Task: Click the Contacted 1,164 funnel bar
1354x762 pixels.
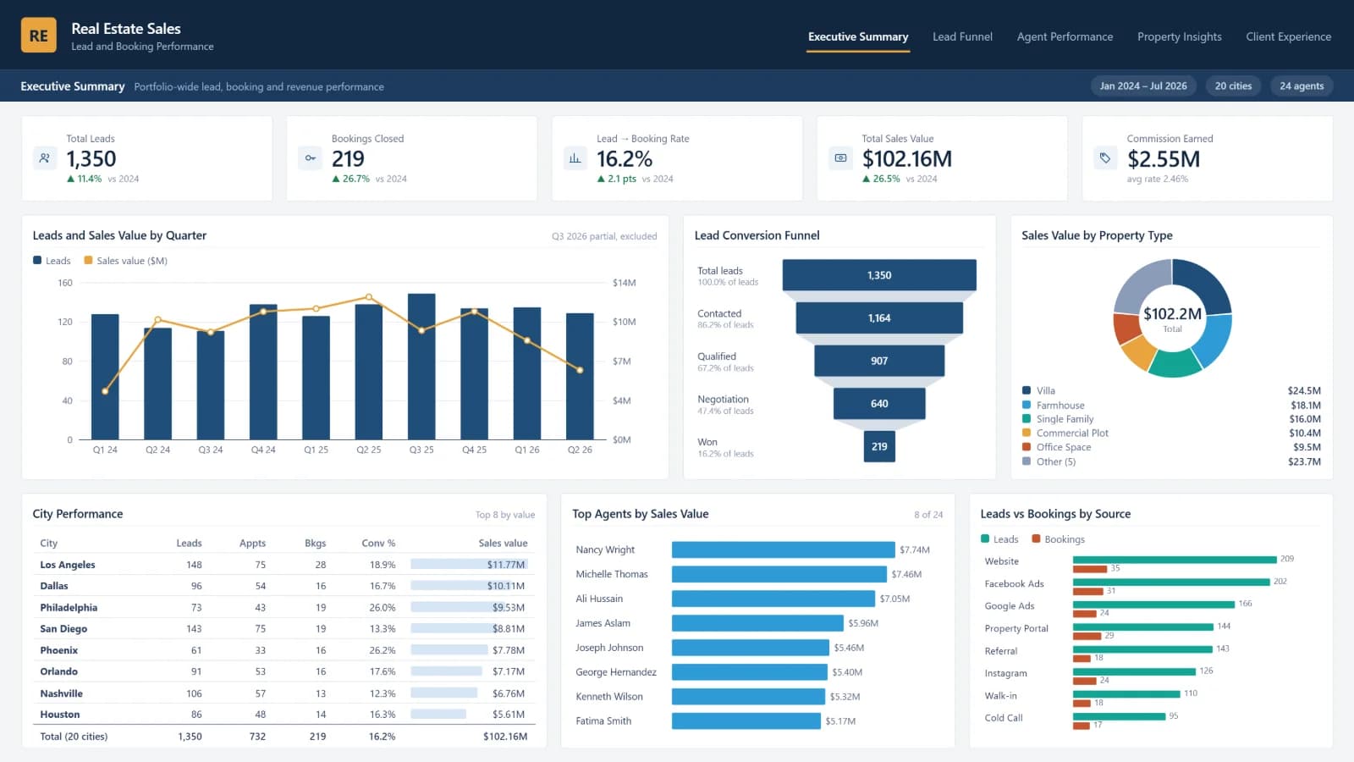Action: coord(879,318)
